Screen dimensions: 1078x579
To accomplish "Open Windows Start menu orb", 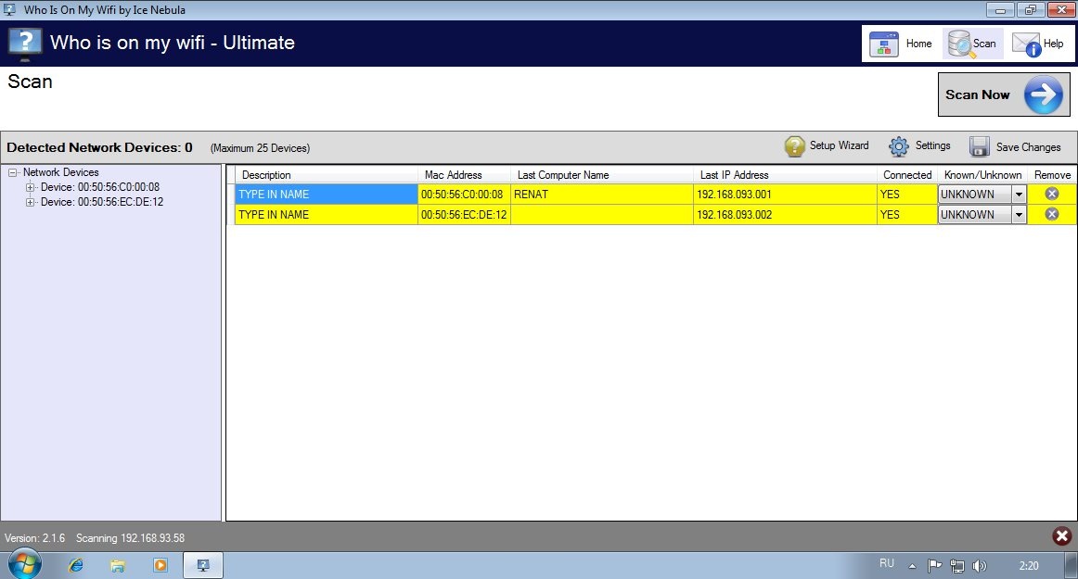I will 25,565.
